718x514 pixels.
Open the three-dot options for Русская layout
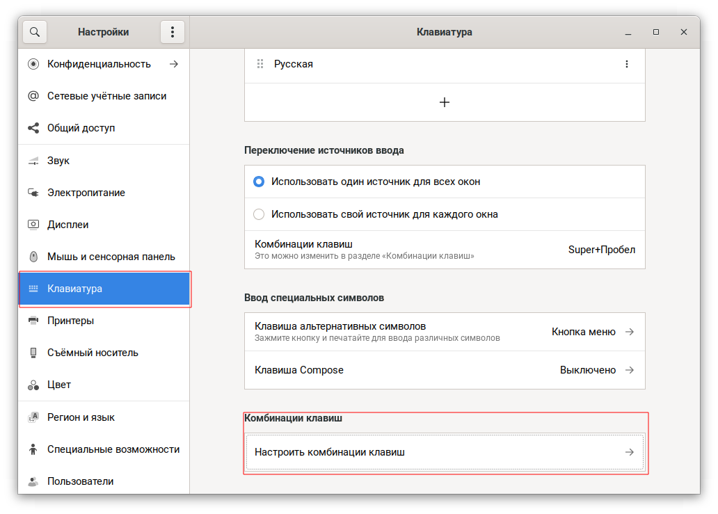626,64
